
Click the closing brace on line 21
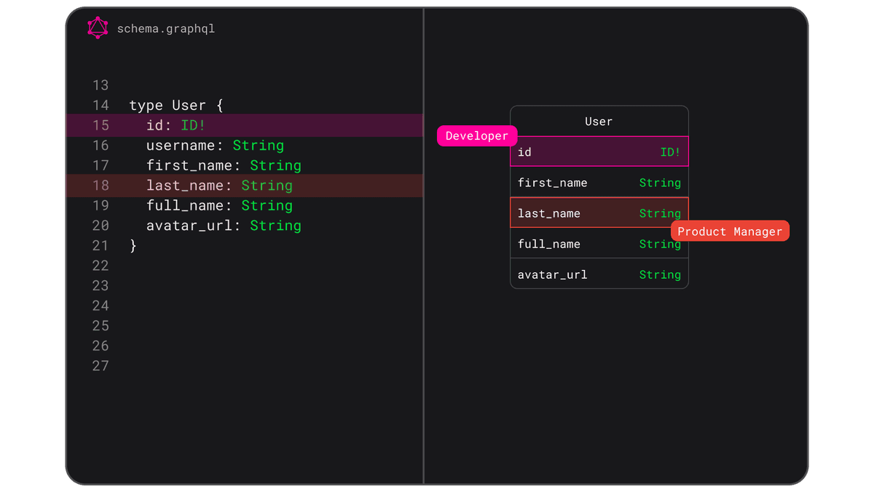point(133,245)
